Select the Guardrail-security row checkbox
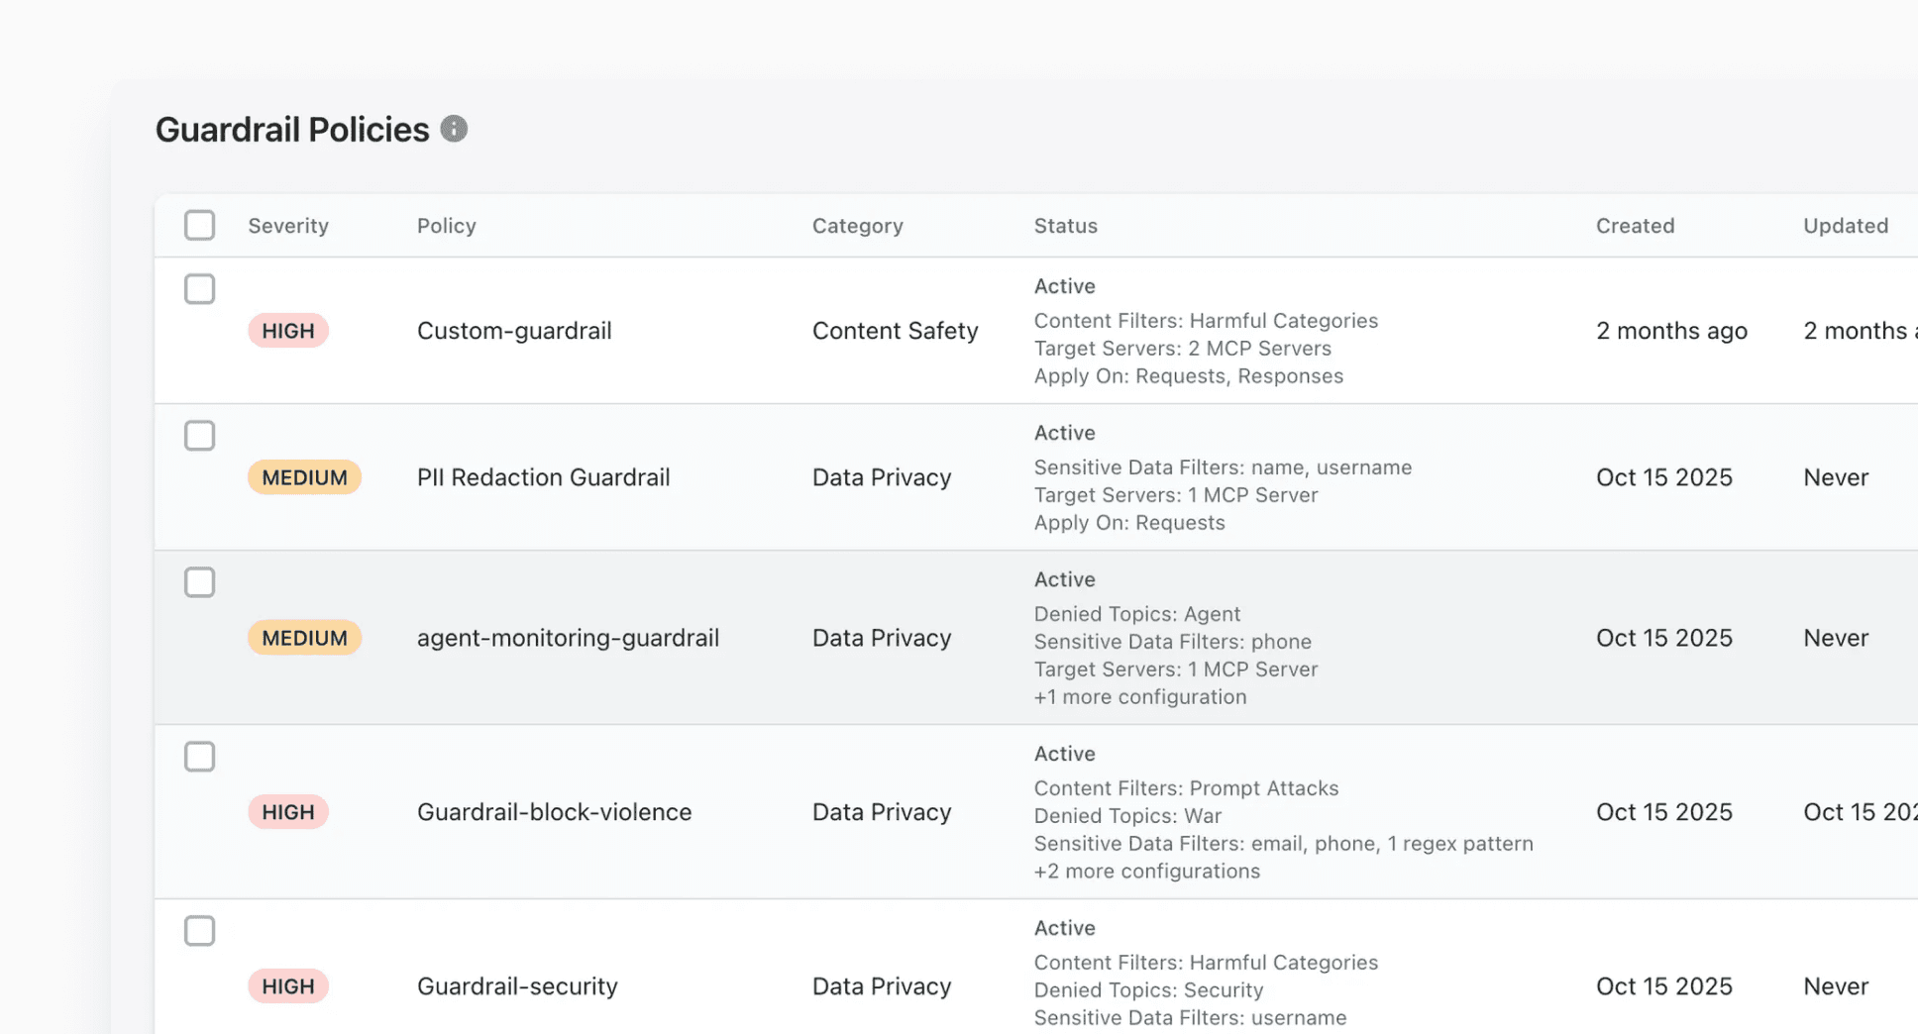This screenshot has height=1034, width=1918. (199, 931)
